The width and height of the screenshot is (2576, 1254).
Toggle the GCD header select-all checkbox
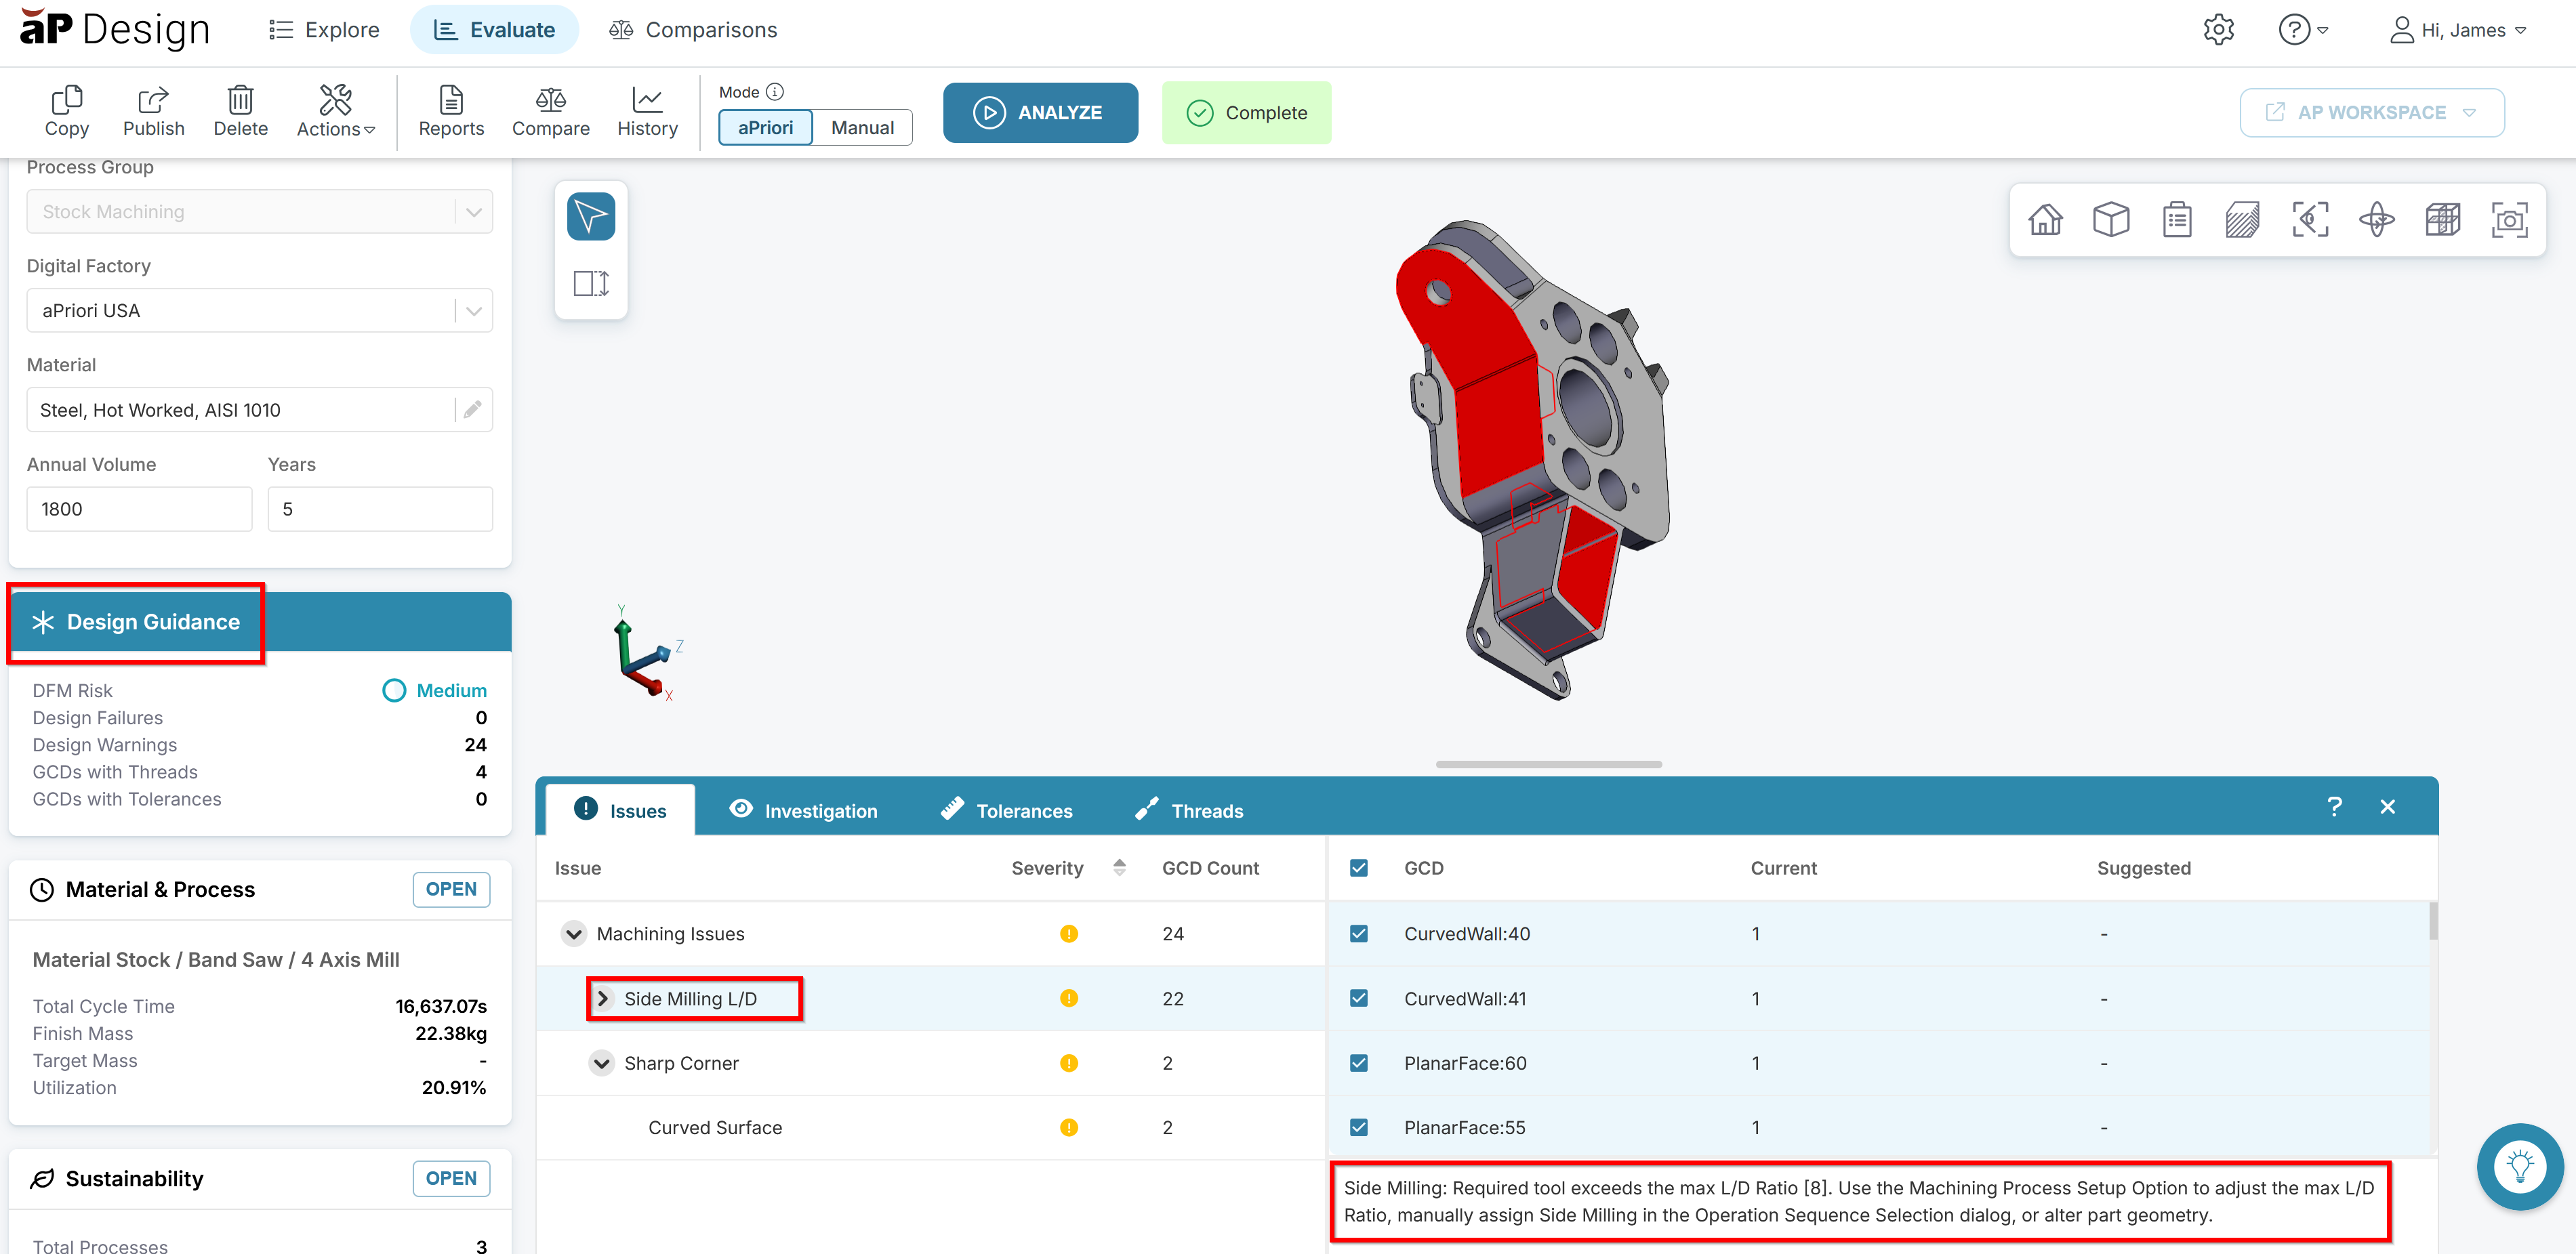click(x=1358, y=868)
